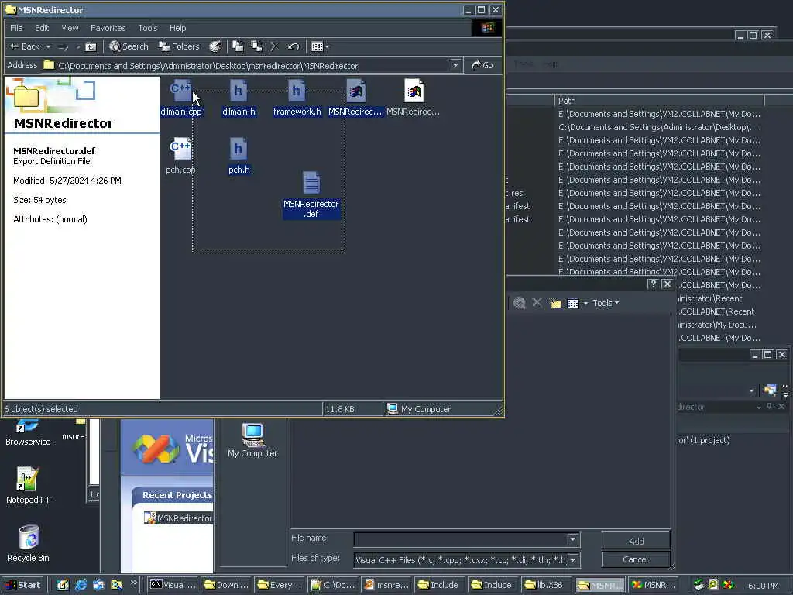
Task: Switch to the C:\Do... taskbar button
Action: (333, 585)
